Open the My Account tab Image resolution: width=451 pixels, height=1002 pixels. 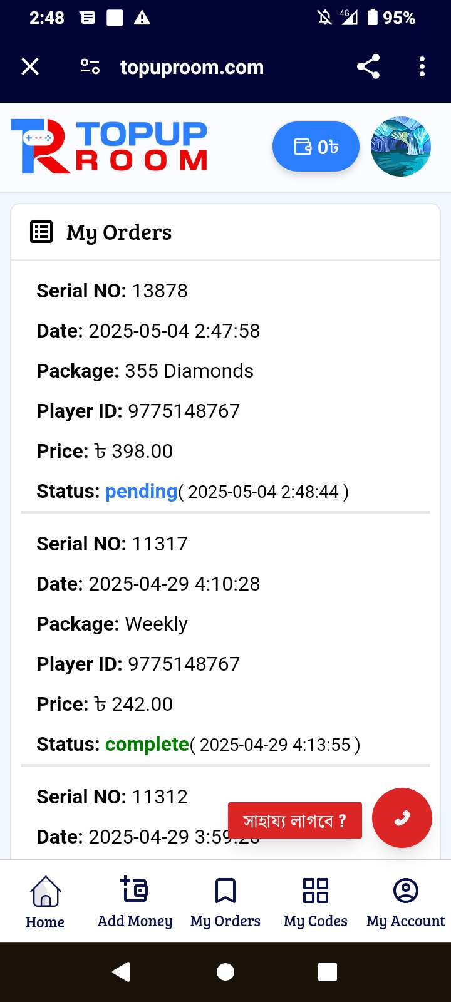(405, 902)
